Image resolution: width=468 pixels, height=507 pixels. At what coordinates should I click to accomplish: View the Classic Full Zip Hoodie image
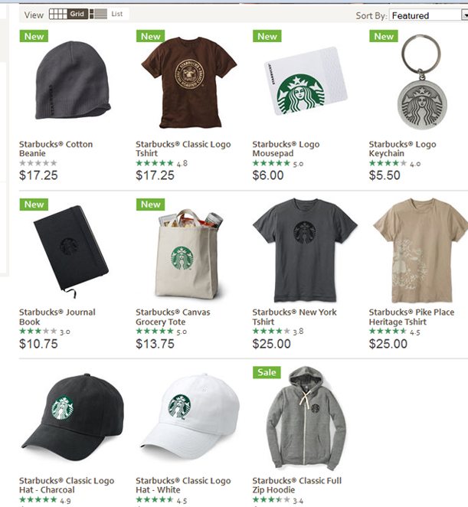coord(306,417)
